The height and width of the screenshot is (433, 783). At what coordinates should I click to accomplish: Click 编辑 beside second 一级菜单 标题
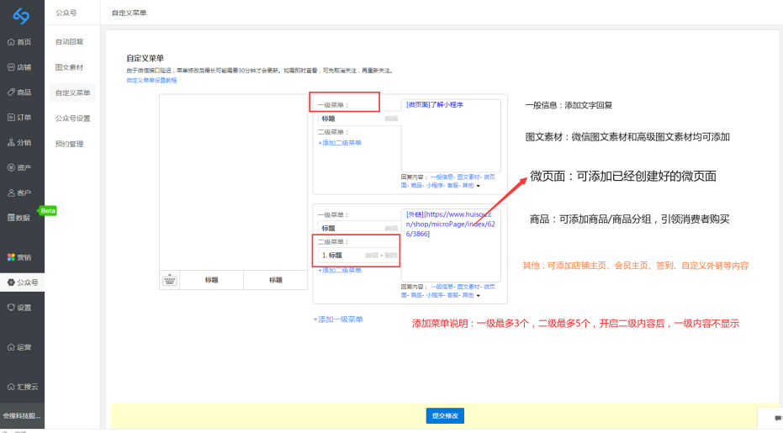coord(391,228)
